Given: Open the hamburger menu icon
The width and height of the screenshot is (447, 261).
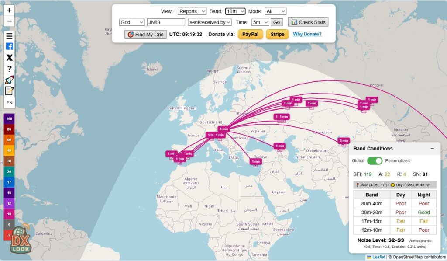Looking at the screenshot, I should click(x=9, y=36).
